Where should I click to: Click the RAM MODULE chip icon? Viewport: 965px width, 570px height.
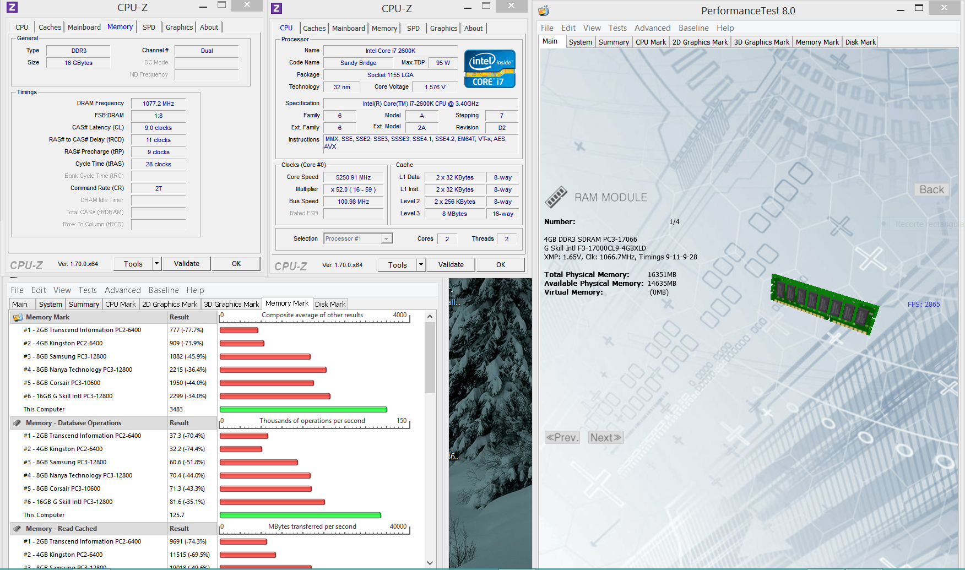(x=556, y=197)
